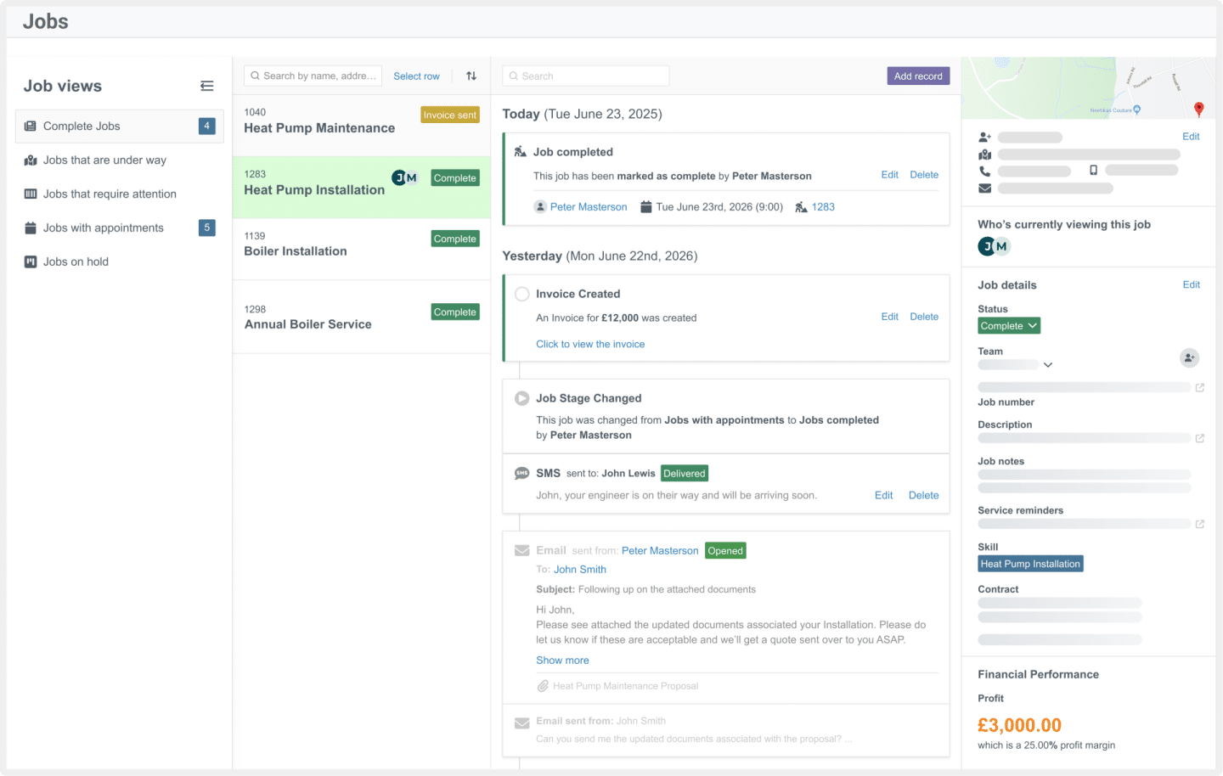Open Complete Jobs view
The image size is (1223, 776).
pyautogui.click(x=120, y=127)
